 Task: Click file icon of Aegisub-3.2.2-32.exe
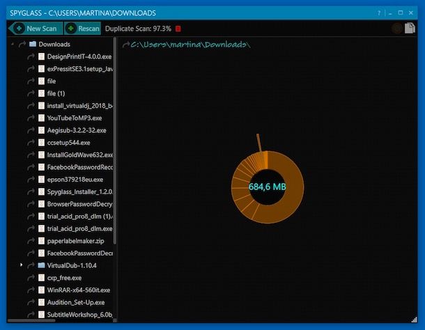[41, 130]
